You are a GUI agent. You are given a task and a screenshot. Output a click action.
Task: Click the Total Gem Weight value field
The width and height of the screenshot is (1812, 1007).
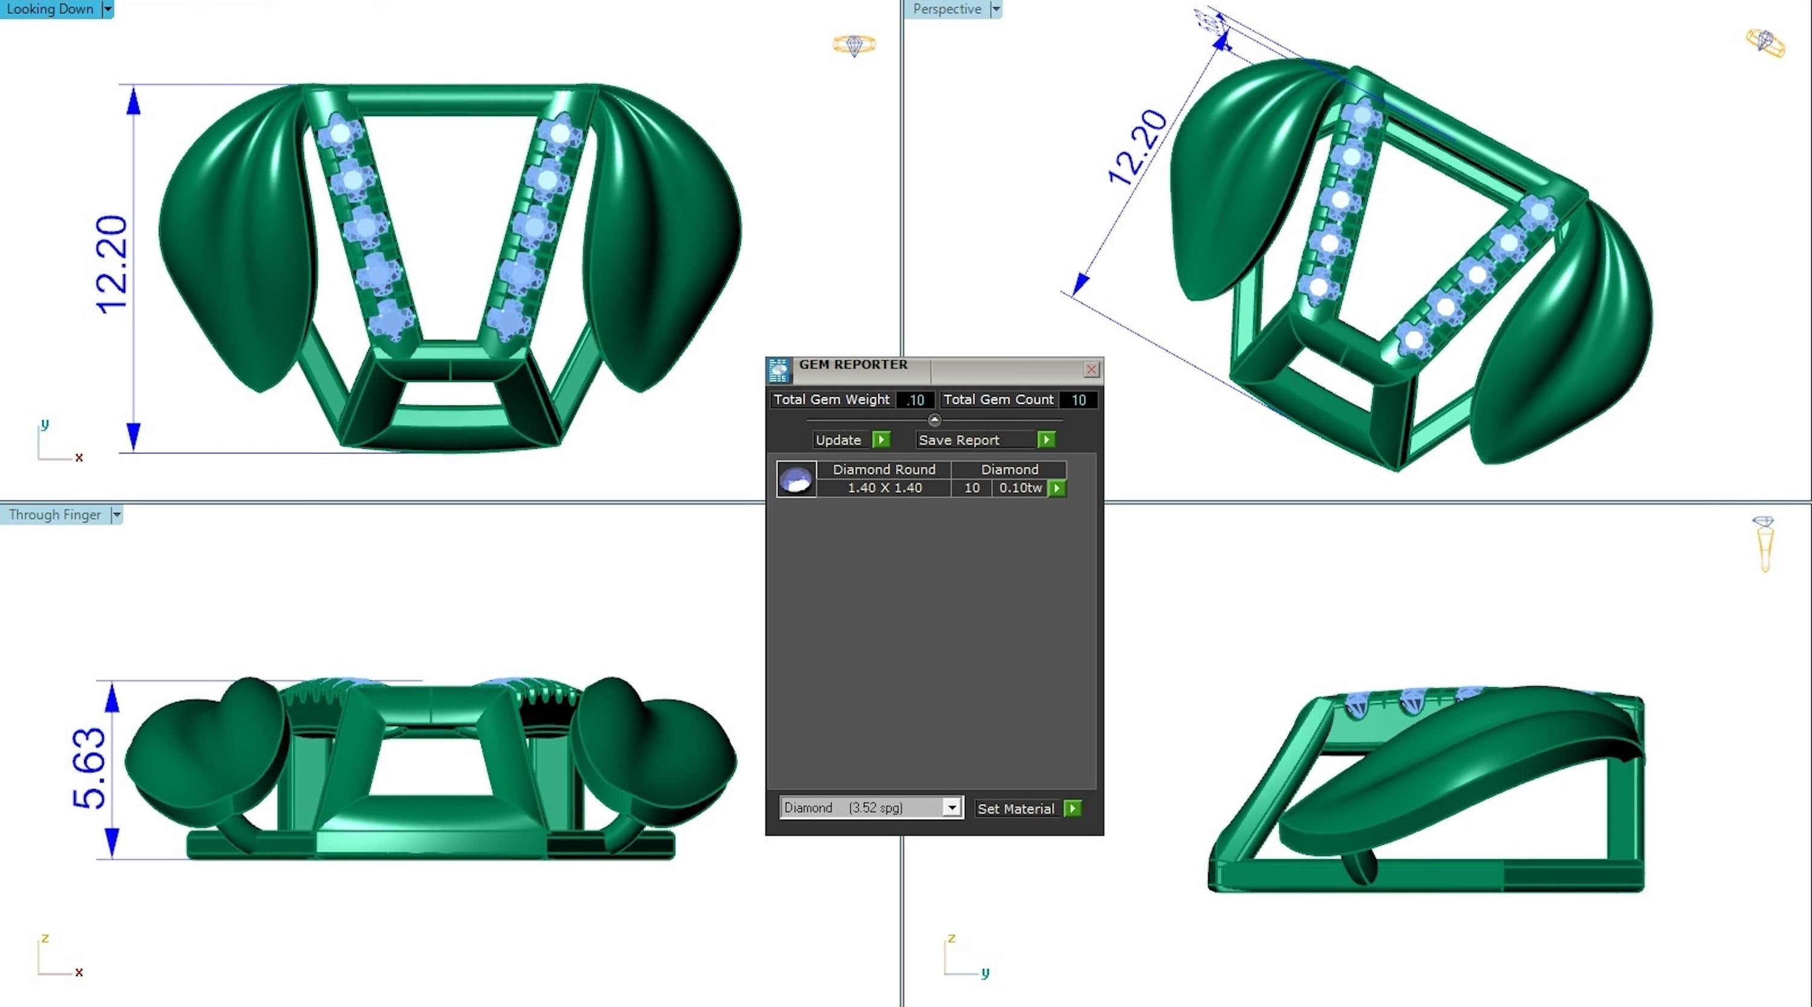(915, 400)
